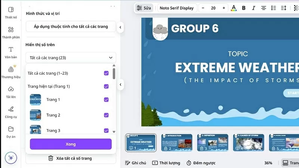Open the Công cụ tools tab
Image resolution: width=299 pixels, height=168 pixels.
(11, 111)
